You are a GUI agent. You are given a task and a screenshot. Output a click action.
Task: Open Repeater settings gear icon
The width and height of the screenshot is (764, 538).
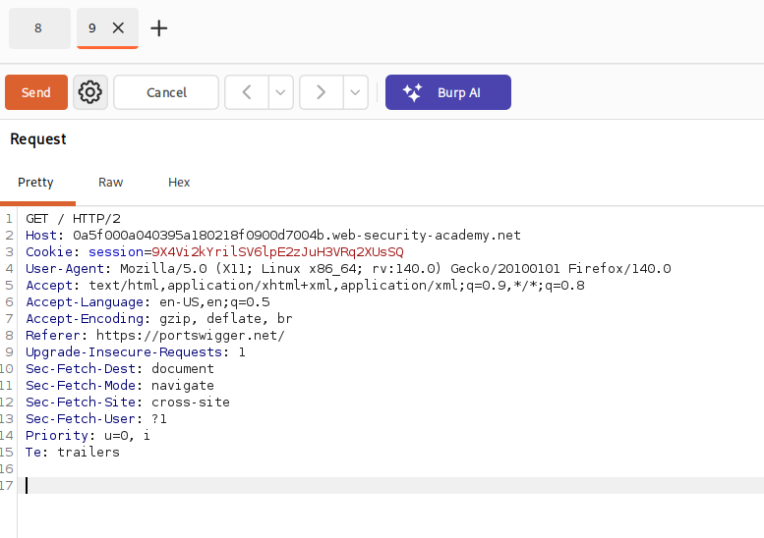point(90,92)
